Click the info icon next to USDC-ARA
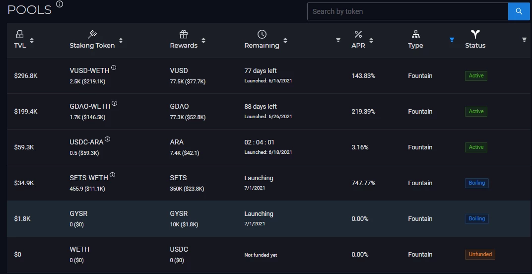 pos(108,139)
